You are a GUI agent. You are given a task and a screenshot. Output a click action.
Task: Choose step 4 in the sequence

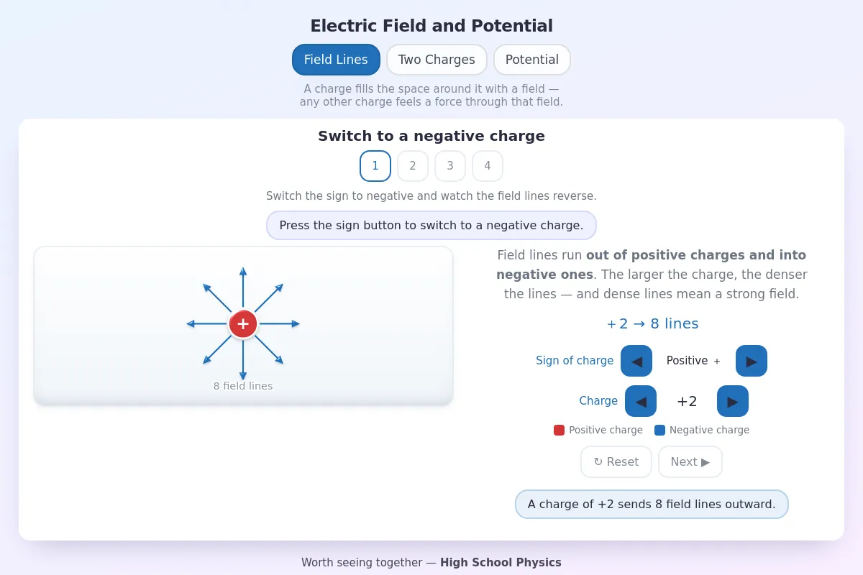488,166
